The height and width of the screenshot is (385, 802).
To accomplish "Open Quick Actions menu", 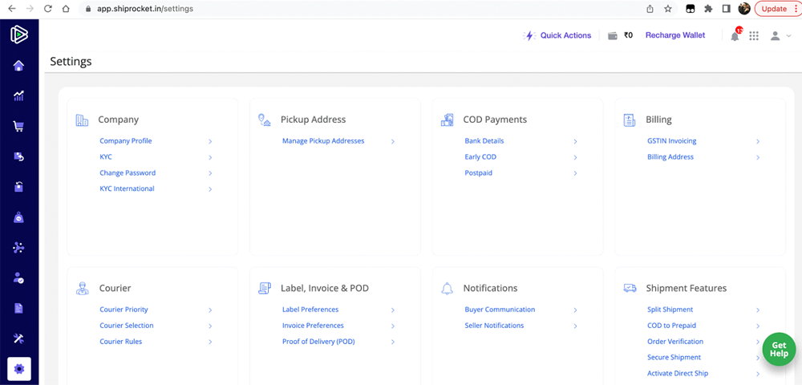I will click(x=557, y=35).
